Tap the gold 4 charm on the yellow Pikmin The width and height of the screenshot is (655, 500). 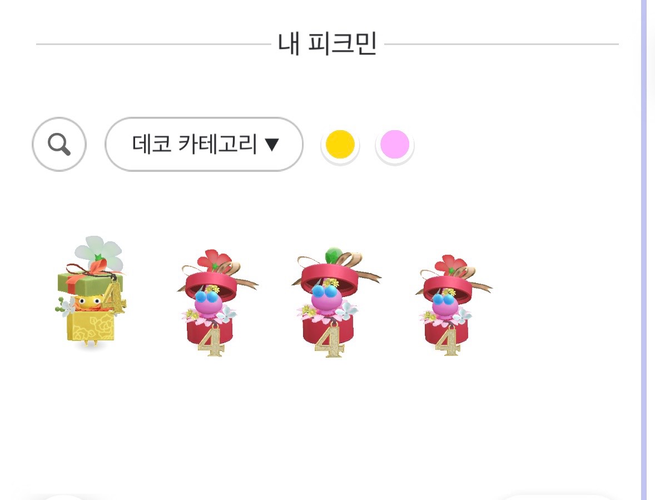114,297
